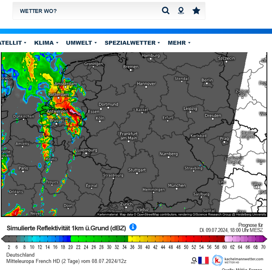Click the OpenStreetMap attribution text
Image resolution: width=272 pixels, height=270 pixels.
(181, 214)
